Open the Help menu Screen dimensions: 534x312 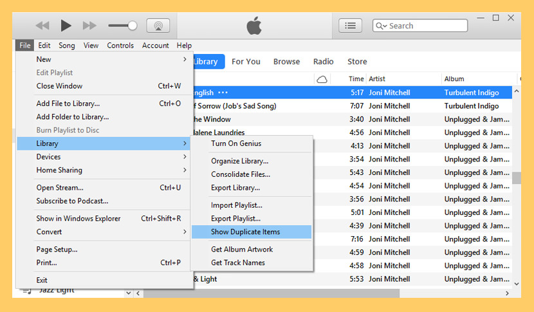coord(184,45)
